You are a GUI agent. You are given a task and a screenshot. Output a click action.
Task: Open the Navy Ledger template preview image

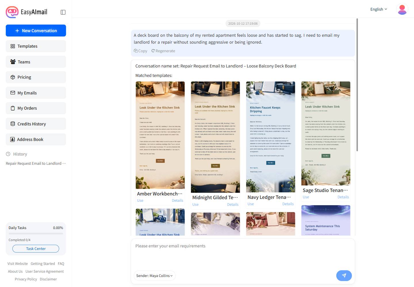(x=271, y=137)
